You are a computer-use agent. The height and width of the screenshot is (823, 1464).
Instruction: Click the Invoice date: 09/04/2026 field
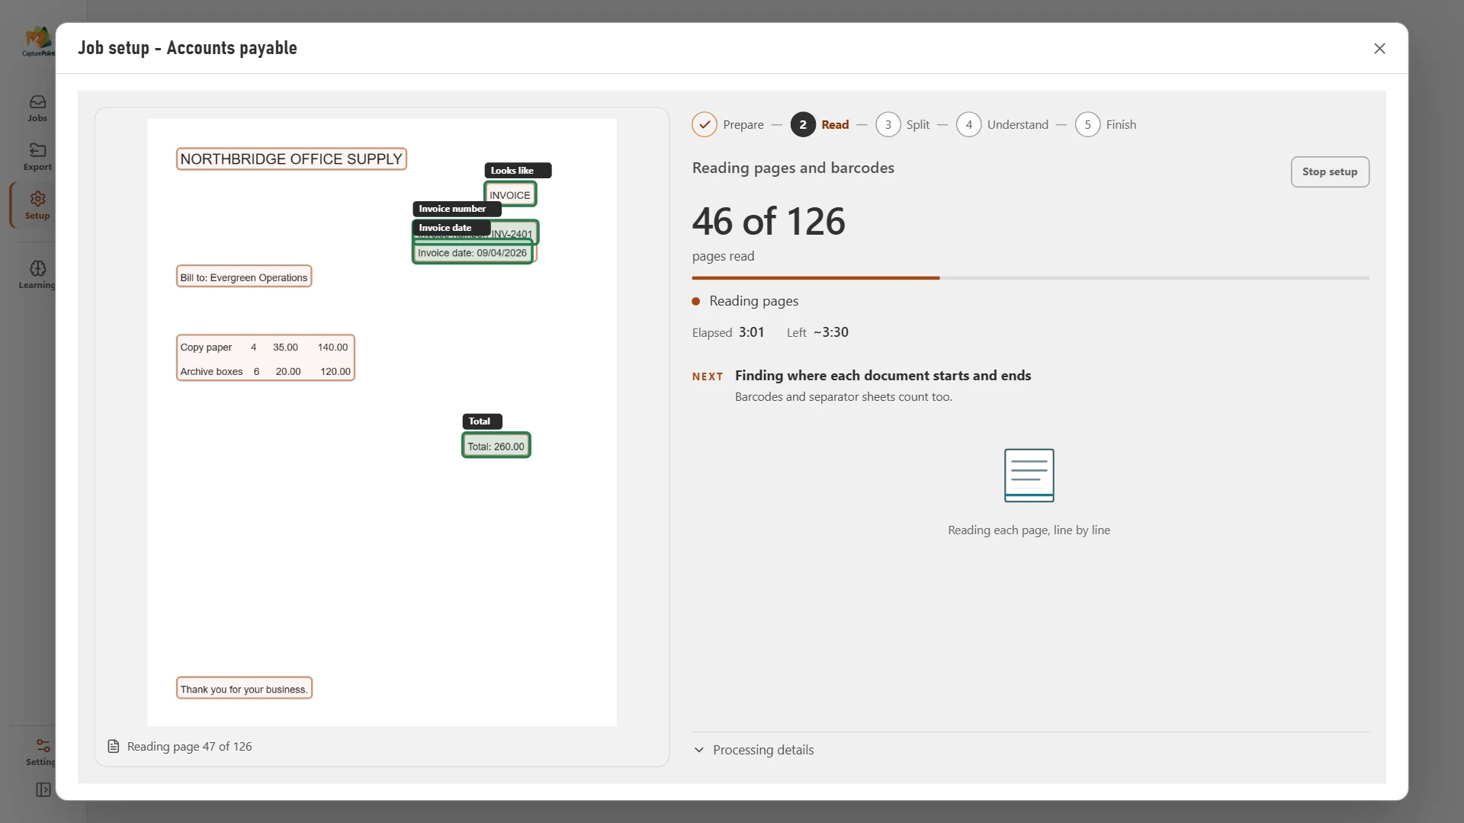[x=472, y=253]
